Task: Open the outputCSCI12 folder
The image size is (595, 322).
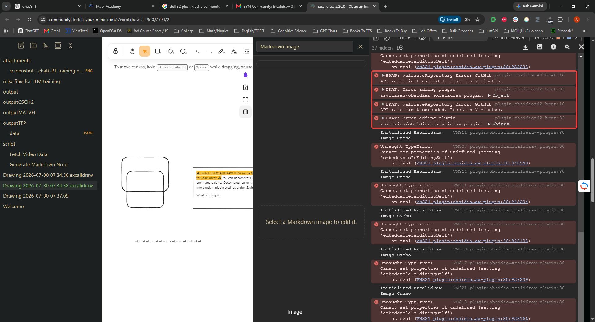Action: (x=18, y=102)
